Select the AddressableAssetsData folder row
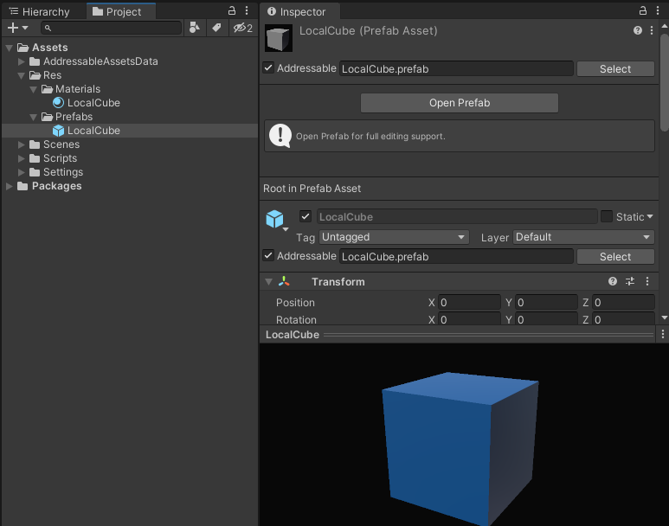Screen dimensions: 669x526 click(x=130, y=61)
